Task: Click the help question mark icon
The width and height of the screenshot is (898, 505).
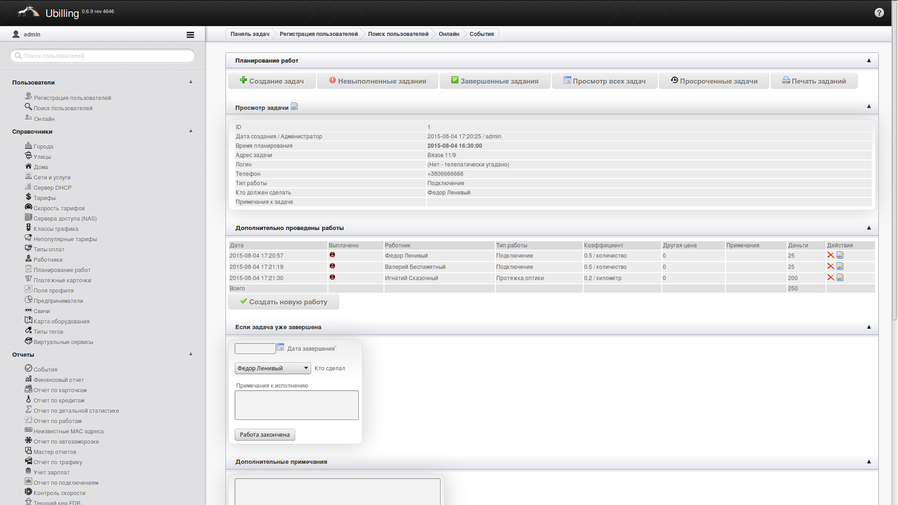Action: click(x=879, y=13)
